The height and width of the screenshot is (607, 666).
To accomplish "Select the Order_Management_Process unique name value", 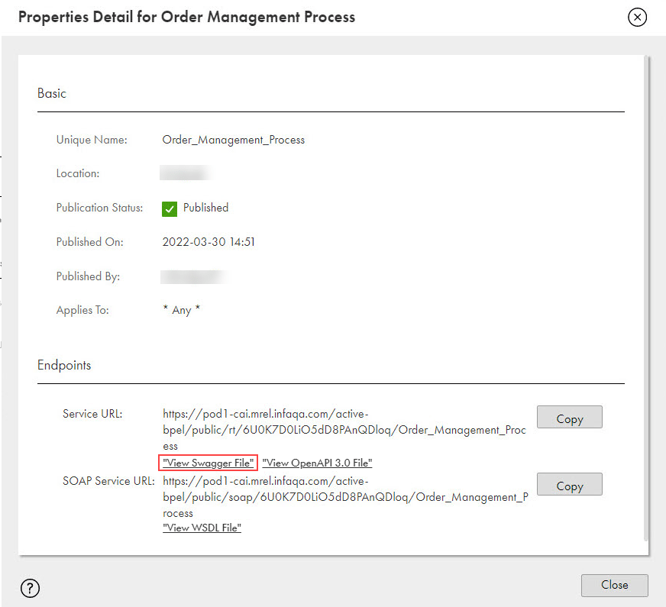I will pyautogui.click(x=233, y=140).
